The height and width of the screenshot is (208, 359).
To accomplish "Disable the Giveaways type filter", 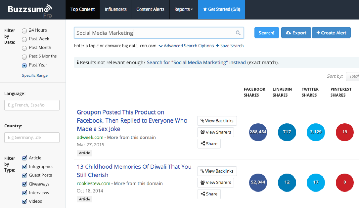I will [24, 184].
